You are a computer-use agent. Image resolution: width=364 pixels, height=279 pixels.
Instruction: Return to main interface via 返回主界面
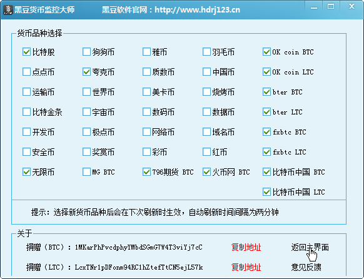click(310, 247)
